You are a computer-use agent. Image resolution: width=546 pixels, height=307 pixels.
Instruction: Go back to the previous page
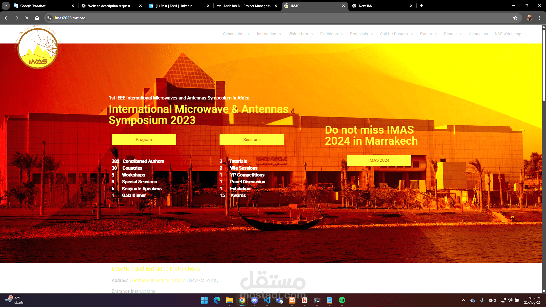[6, 18]
